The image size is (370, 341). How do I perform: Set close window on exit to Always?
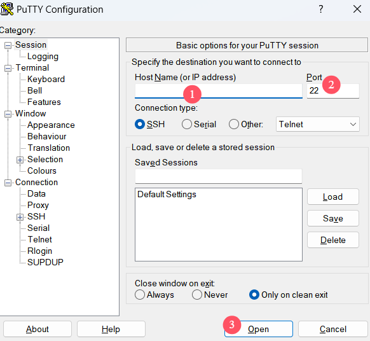(x=140, y=295)
